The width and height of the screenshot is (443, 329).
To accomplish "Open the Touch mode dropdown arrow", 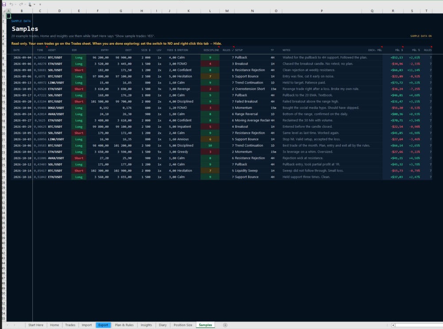I will tap(34, 4).
